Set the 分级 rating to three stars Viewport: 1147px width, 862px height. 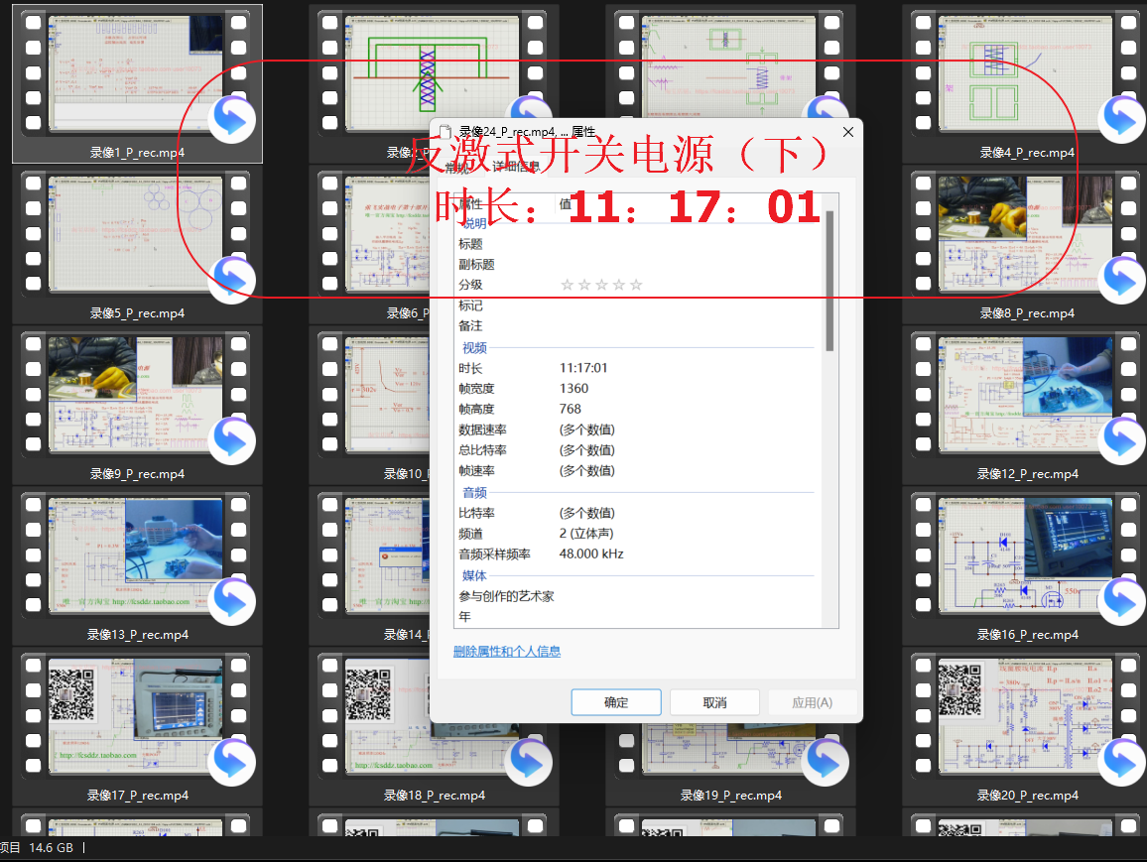(x=601, y=285)
